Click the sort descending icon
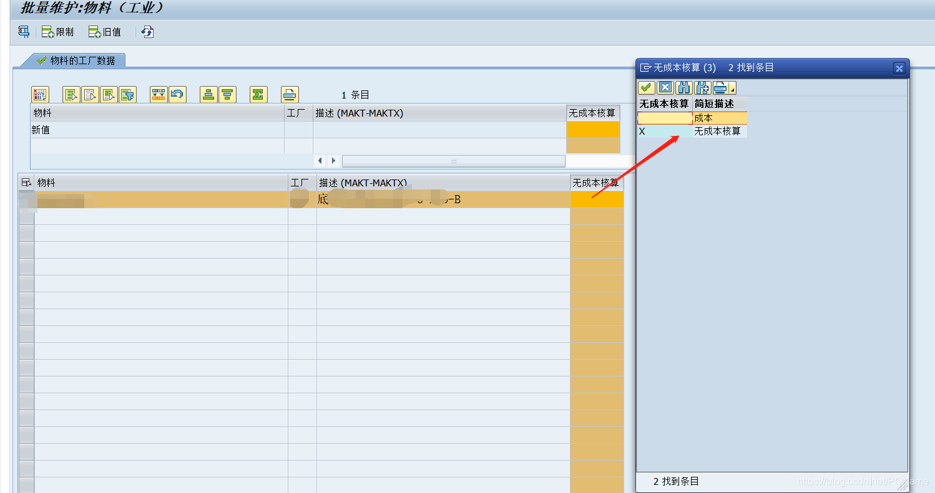 (x=227, y=95)
